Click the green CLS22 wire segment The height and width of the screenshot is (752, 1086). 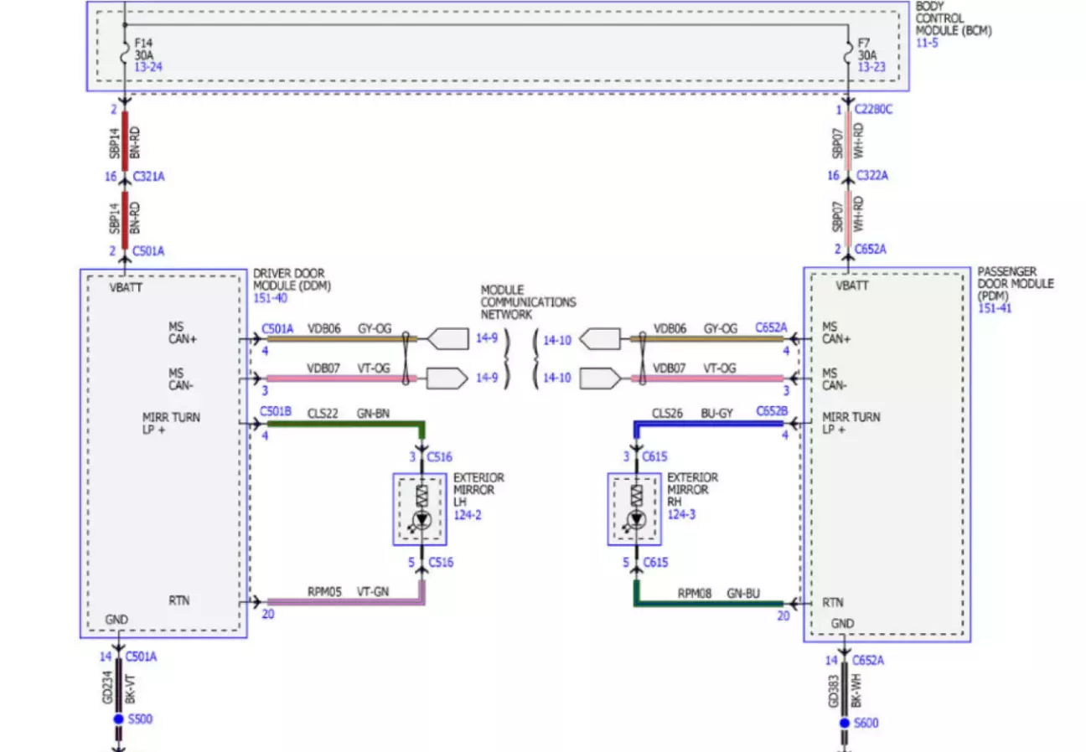point(345,424)
